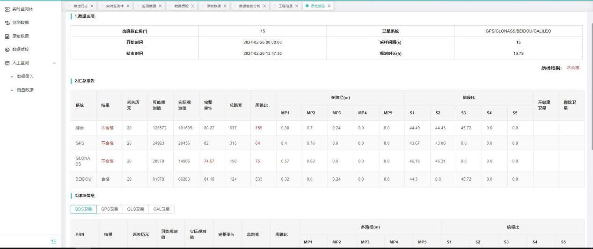593x249 pixels.
Task: Collapse the 人工监测 submenu arrow
Action: [54, 63]
